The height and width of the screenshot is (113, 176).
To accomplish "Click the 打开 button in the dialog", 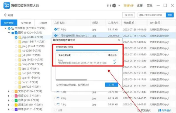I will pos(111,85).
